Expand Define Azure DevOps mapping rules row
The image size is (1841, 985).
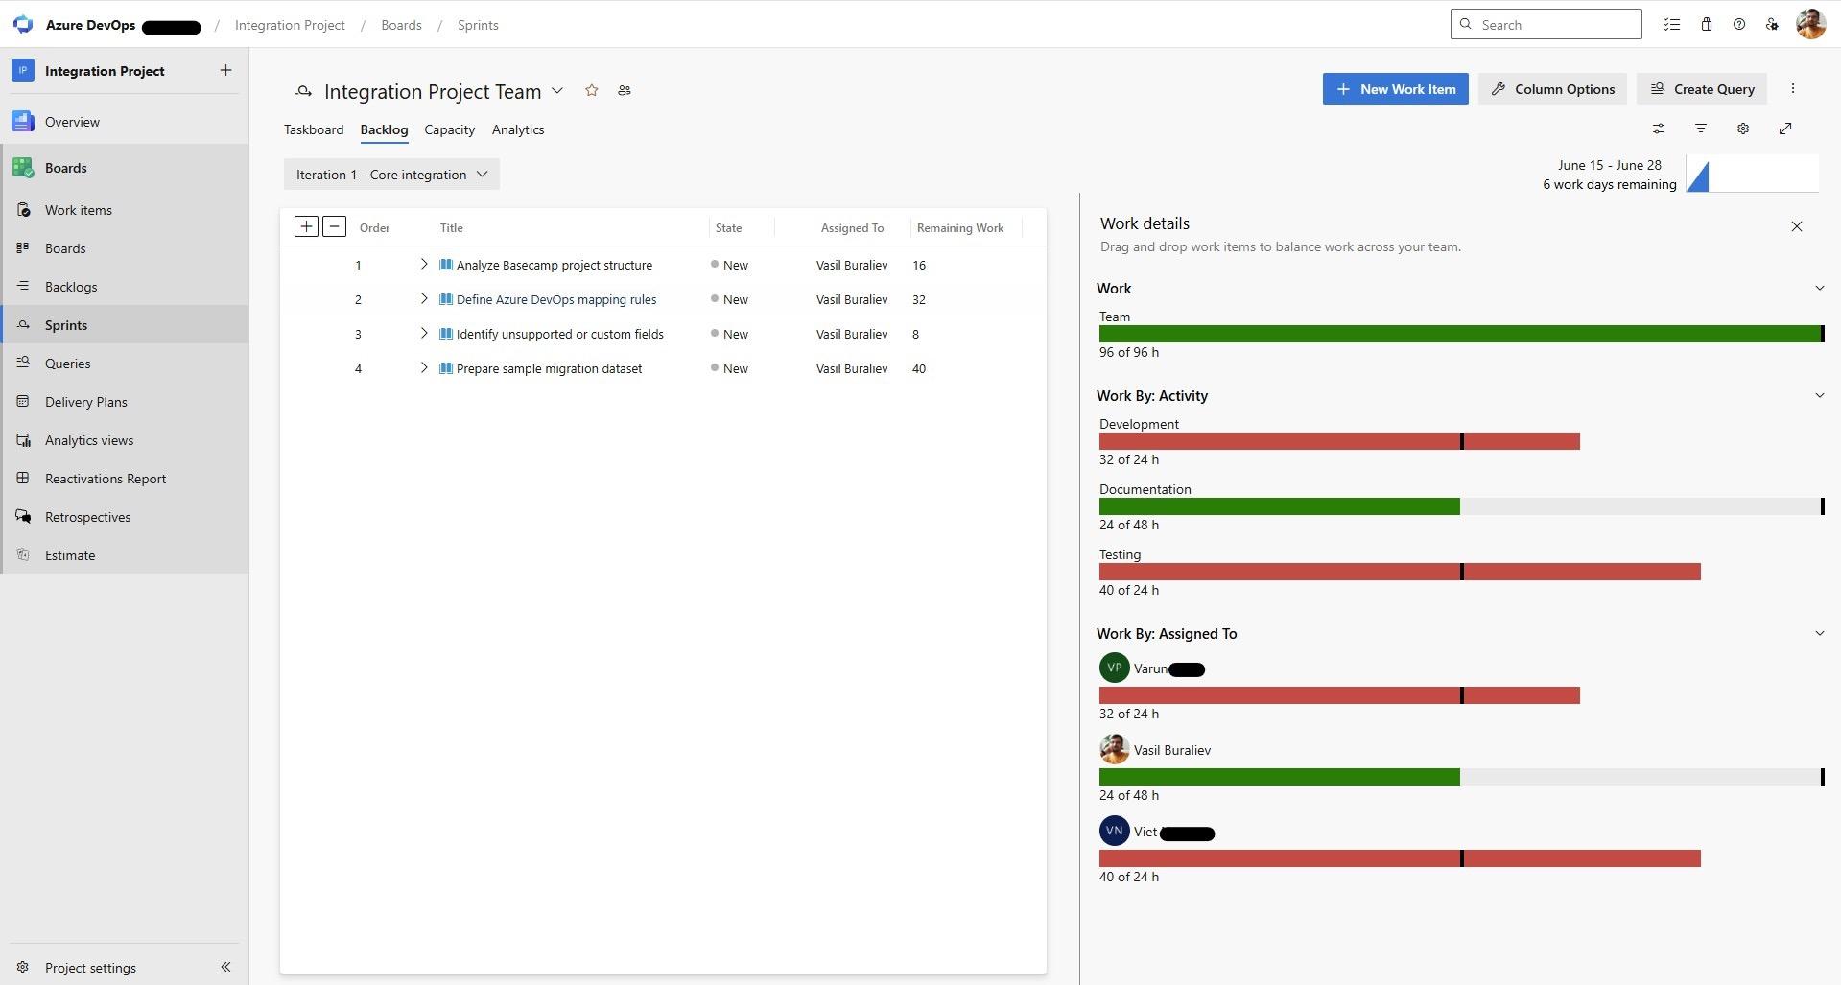424,299
